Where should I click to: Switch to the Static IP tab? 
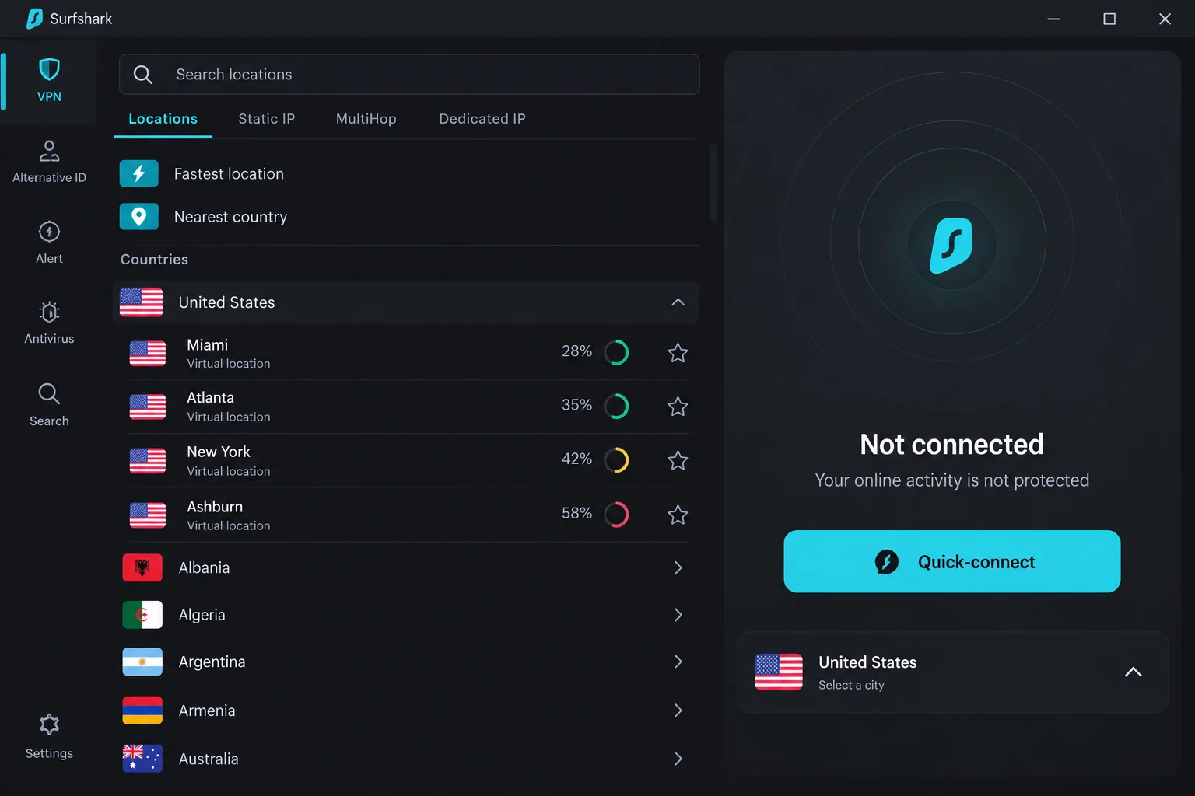point(267,119)
